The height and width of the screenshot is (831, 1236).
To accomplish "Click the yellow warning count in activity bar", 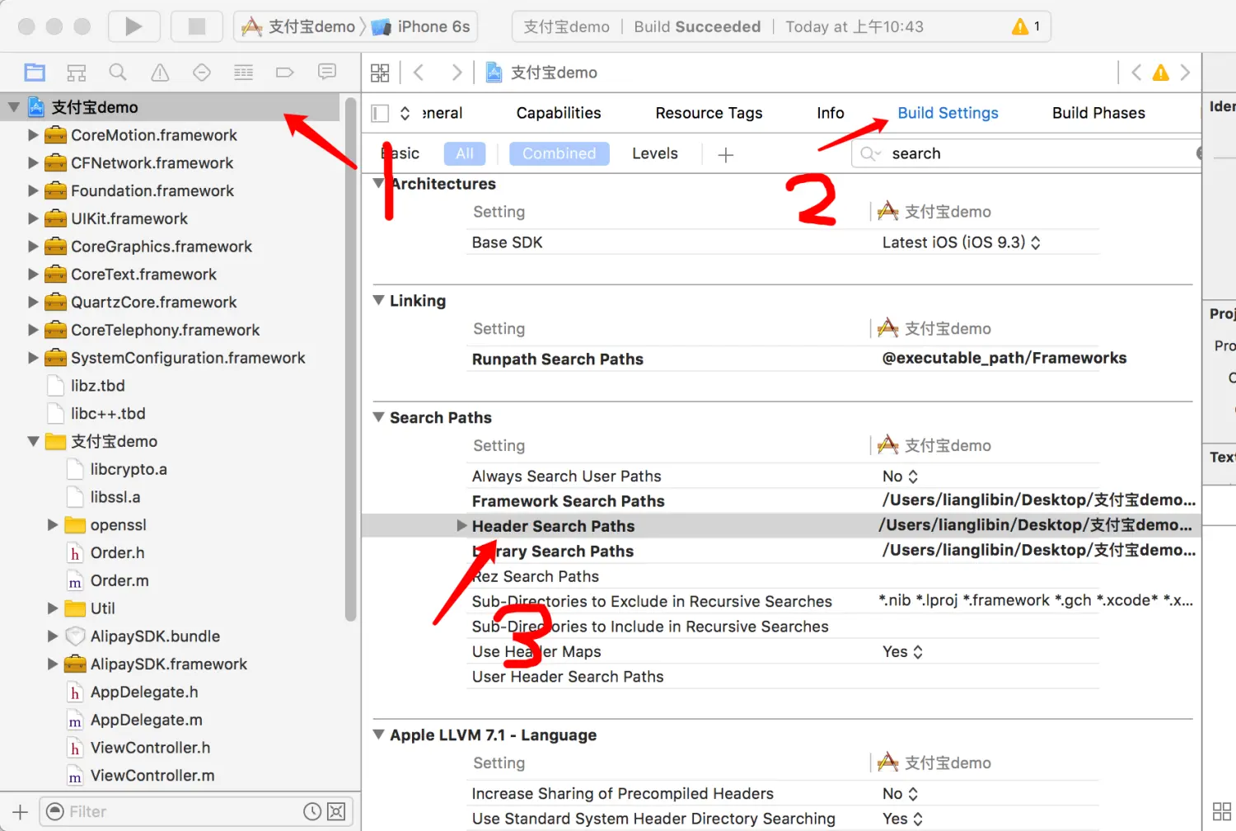I will [x=1026, y=26].
